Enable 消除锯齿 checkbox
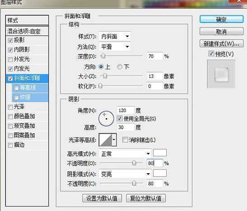247x211 pixels. click(125, 139)
